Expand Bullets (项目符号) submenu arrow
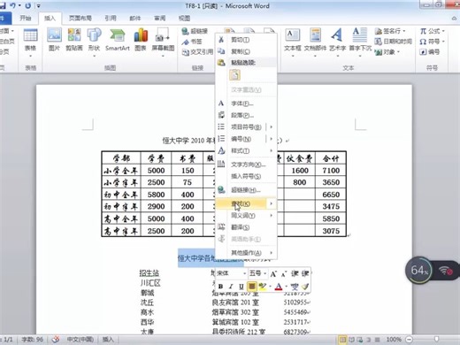 tap(272, 127)
